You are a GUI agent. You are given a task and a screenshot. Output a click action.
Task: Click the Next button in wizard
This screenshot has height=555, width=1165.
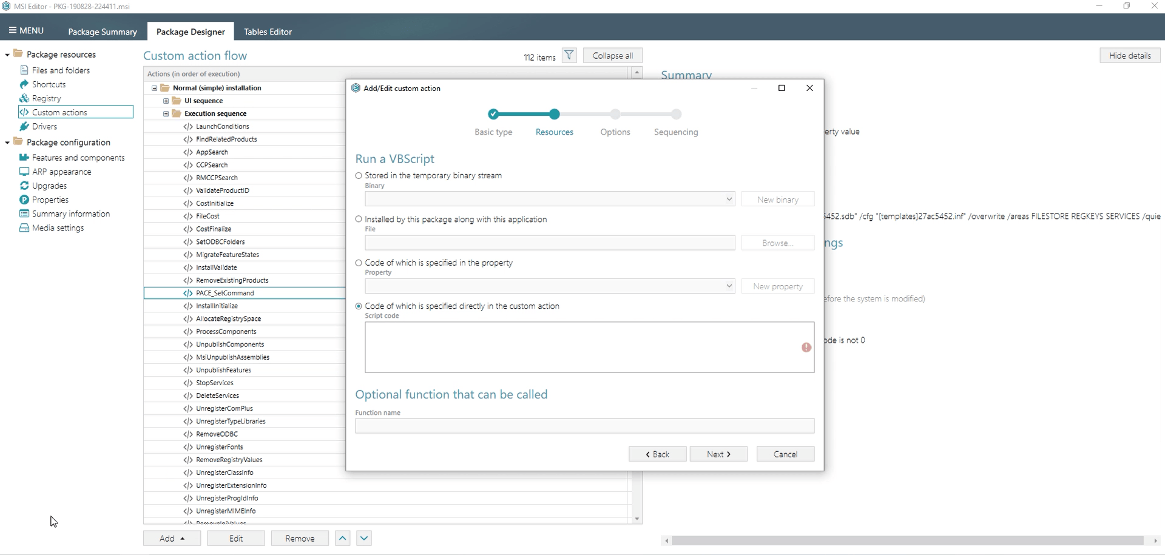point(718,454)
